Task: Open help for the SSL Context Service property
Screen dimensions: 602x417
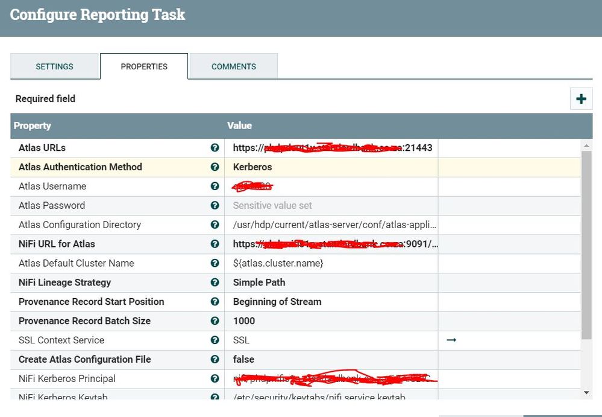Action: (x=215, y=340)
